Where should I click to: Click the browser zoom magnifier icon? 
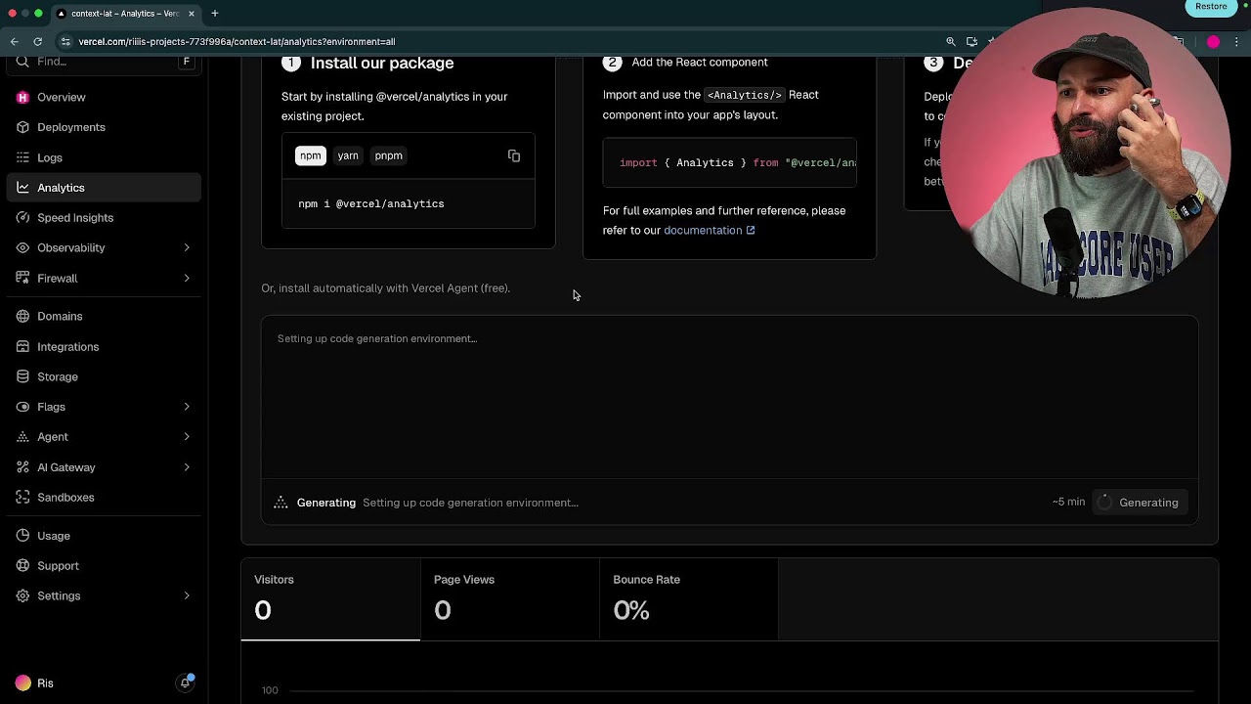click(950, 42)
